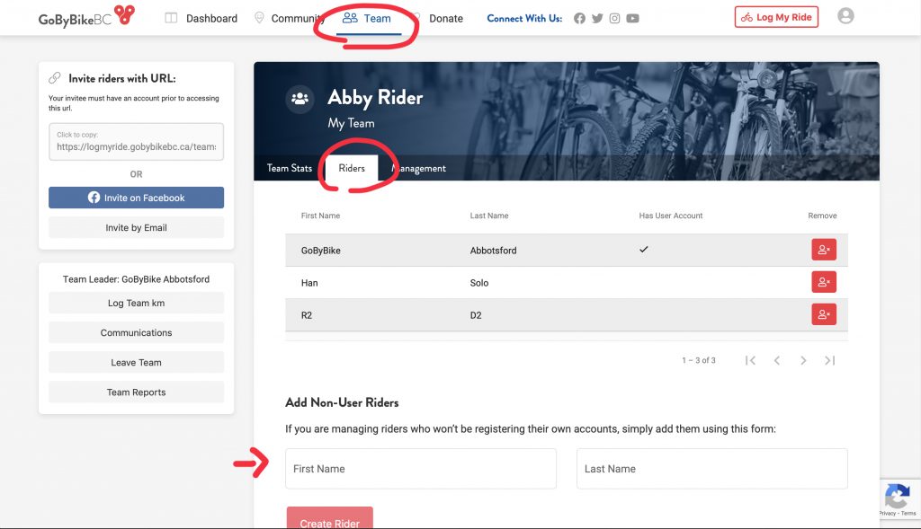Image resolution: width=921 pixels, height=529 pixels.
Task: Click Invite on Facebook button
Action: [x=137, y=198]
